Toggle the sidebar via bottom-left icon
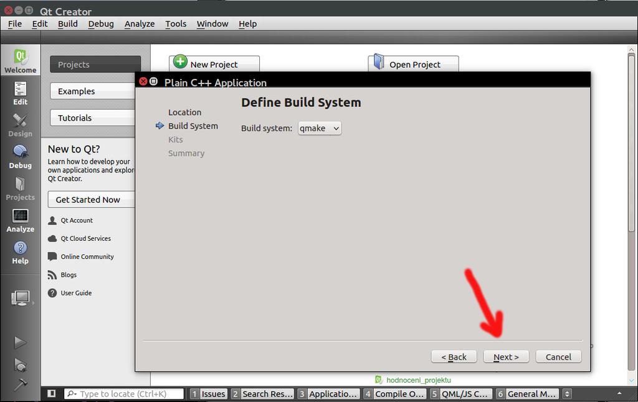Screen dimensions: 638x402 pyautogui.click(x=51, y=393)
